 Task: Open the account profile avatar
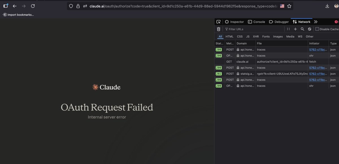coord(336,6)
